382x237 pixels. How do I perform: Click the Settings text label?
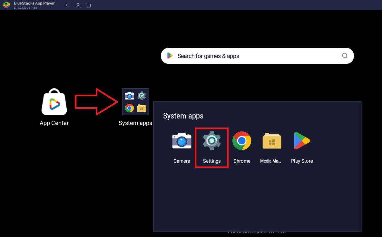(x=212, y=161)
